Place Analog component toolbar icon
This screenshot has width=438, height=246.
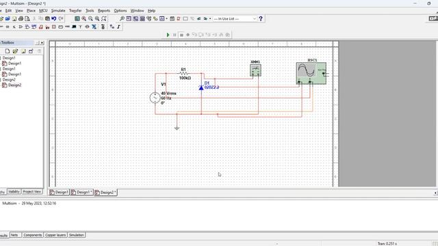click(x=21, y=27)
